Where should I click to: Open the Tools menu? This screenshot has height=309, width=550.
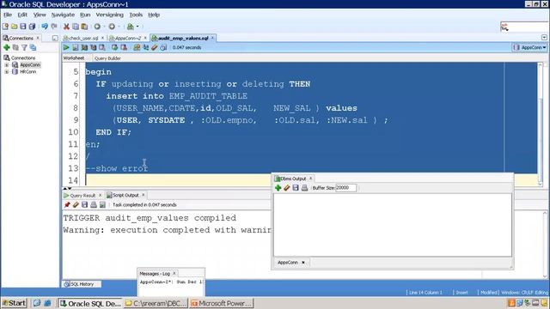coord(136,15)
